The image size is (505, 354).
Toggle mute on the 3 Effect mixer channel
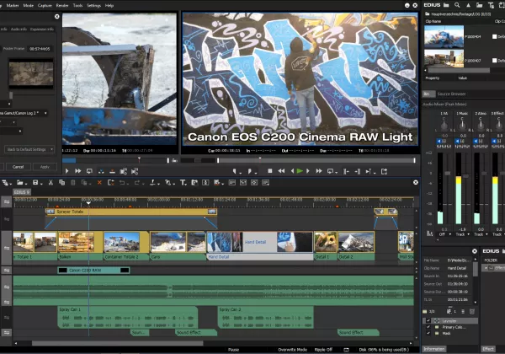493,142
